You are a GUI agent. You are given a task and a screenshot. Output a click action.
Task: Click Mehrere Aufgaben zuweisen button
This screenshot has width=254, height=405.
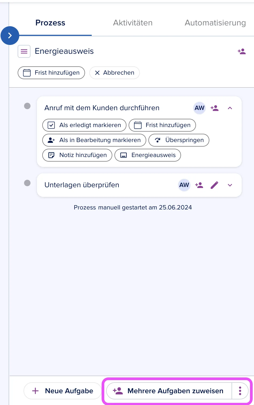[169, 391]
